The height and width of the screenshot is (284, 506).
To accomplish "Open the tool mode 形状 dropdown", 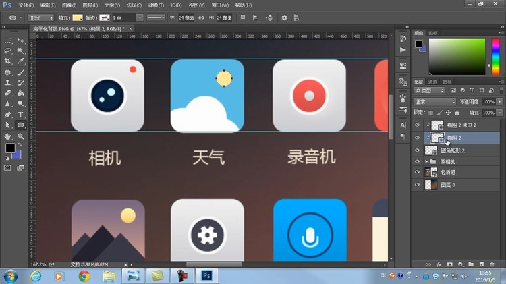I will click(x=40, y=18).
